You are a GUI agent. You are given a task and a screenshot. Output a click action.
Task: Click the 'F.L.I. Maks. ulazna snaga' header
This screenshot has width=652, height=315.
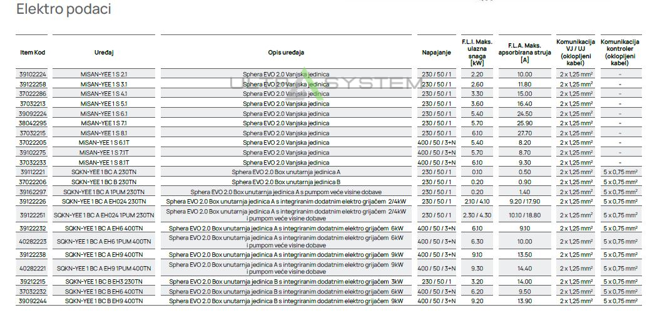(477, 53)
